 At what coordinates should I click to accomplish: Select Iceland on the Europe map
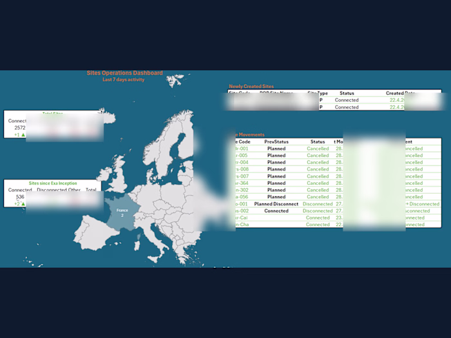pyautogui.click(x=108, y=117)
